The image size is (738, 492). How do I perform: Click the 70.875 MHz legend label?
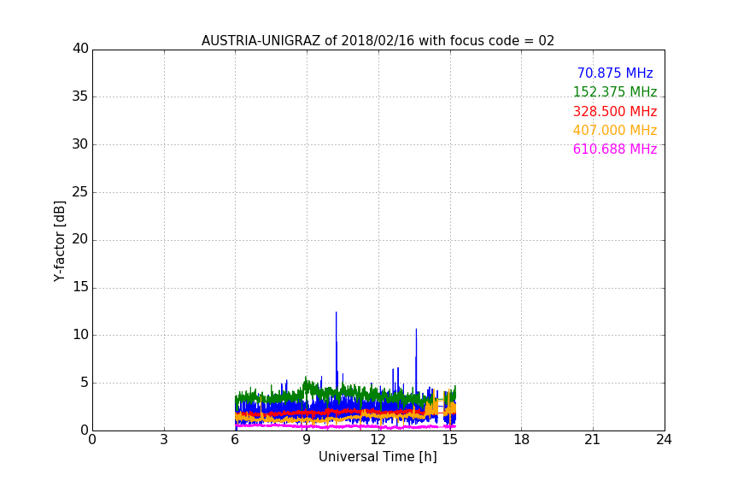pos(614,73)
